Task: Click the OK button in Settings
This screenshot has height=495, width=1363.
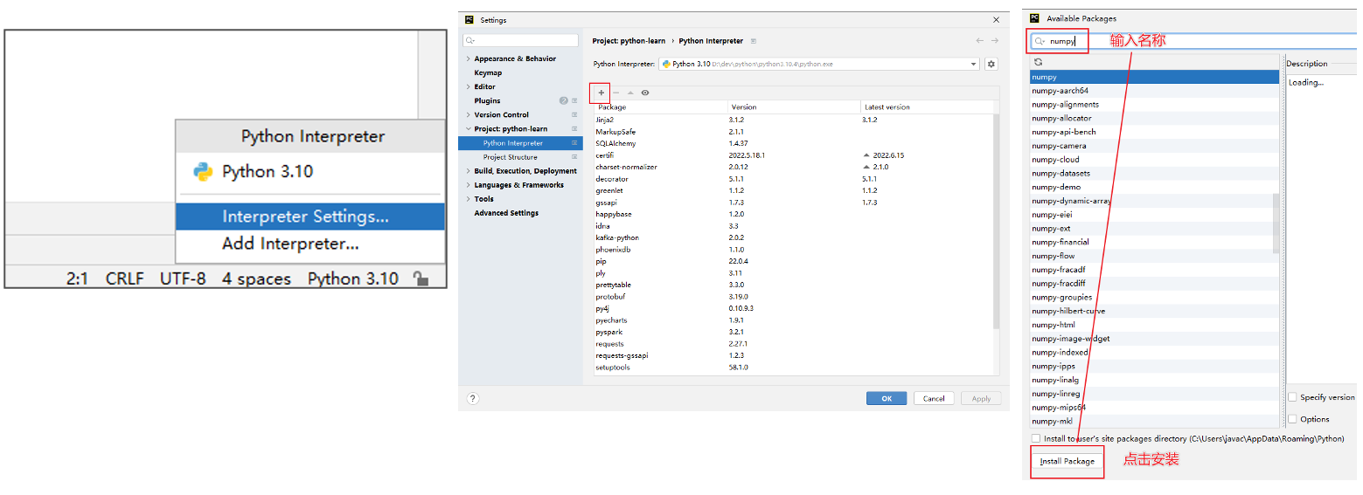Action: click(886, 398)
